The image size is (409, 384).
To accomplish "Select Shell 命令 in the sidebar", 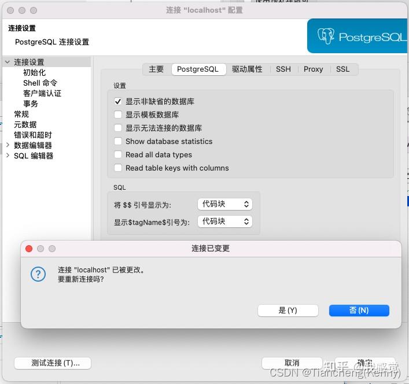I will point(40,83).
